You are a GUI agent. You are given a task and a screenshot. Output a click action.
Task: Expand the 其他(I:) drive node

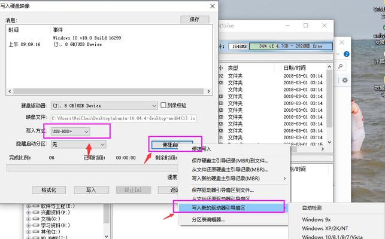[28, 231]
